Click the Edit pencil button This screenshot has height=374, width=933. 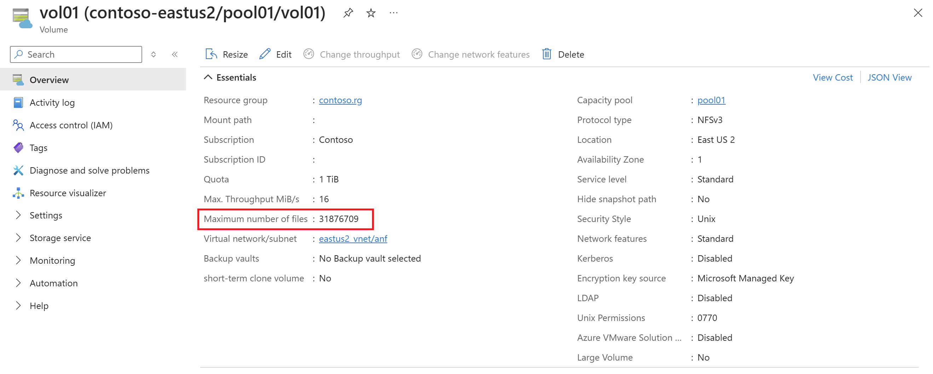point(276,54)
